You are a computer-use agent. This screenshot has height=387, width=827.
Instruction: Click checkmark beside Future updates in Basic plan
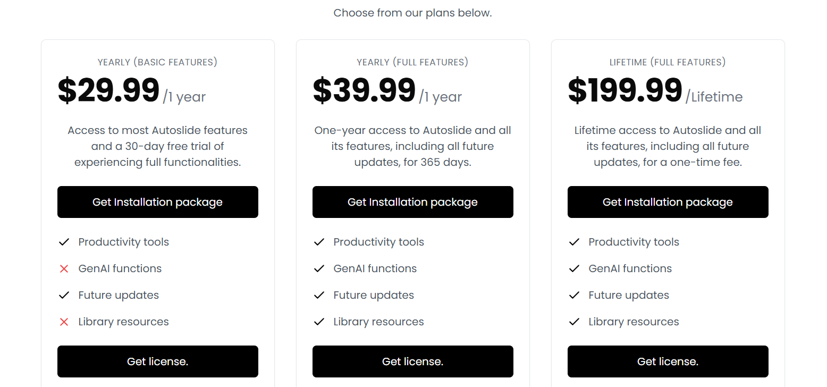[x=64, y=296]
